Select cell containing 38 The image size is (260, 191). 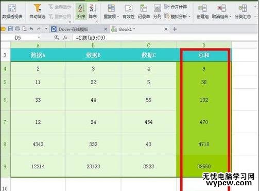click(x=204, y=82)
